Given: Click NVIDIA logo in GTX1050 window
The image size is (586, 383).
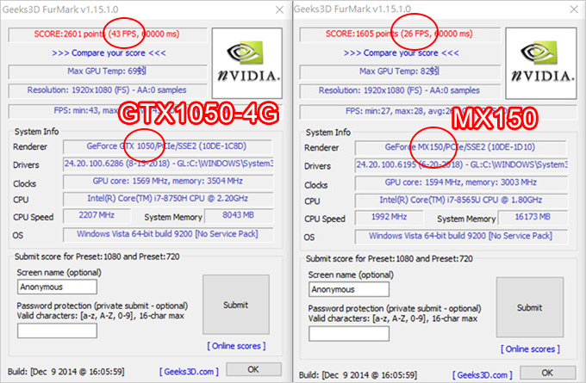Looking at the screenshot, I should [247, 63].
